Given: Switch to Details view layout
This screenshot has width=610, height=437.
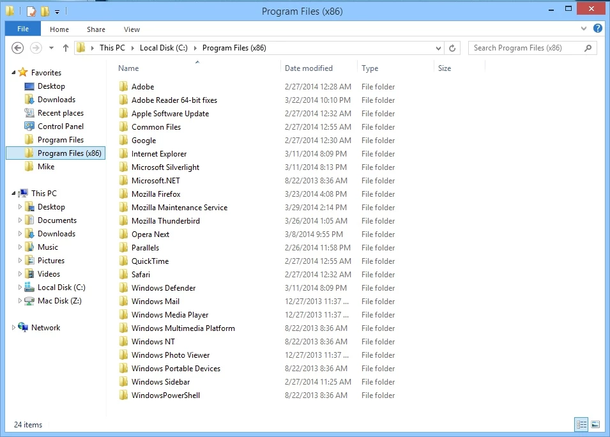Looking at the screenshot, I should pos(581,424).
